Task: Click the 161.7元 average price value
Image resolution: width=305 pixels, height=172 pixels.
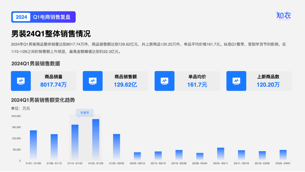Action: (197, 85)
